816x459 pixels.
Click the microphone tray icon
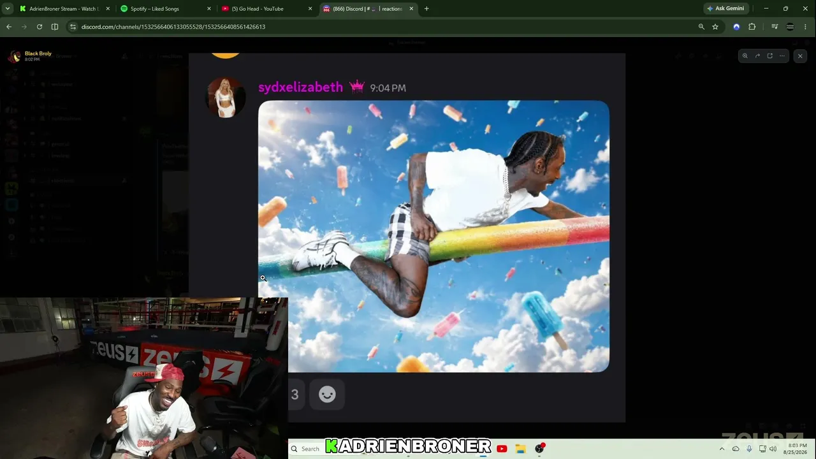coord(749,449)
